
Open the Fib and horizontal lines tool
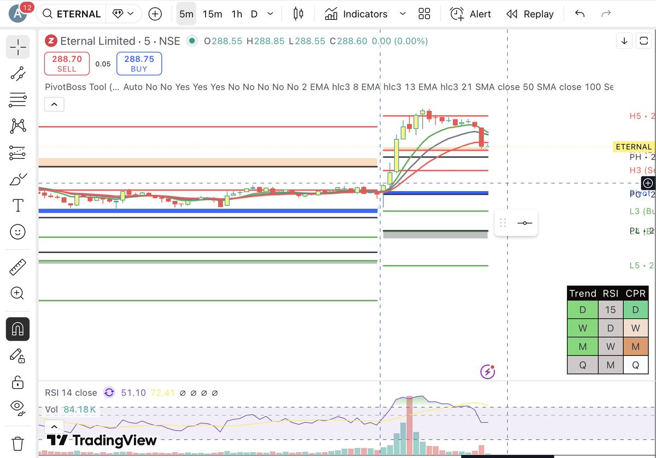pyautogui.click(x=17, y=100)
